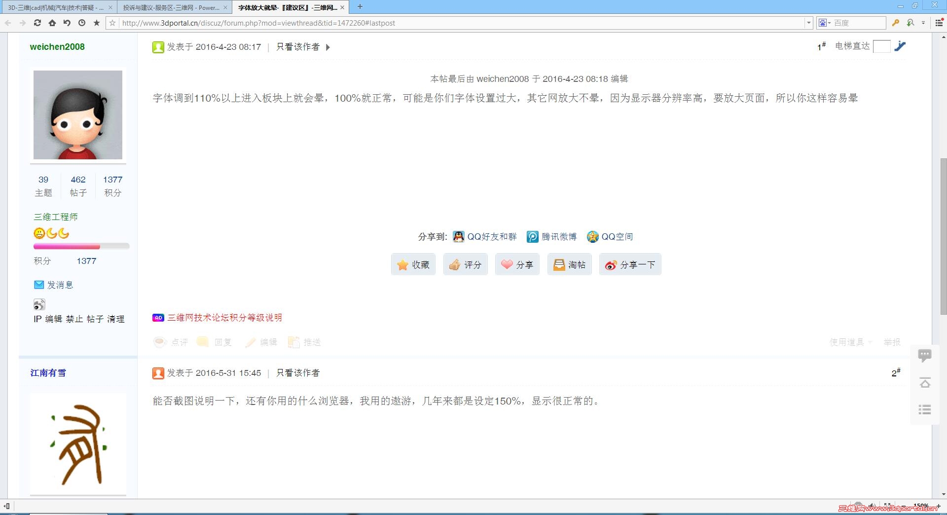Click weichen2008 avatar image
Viewport: 947px width, 515px height.
point(78,115)
